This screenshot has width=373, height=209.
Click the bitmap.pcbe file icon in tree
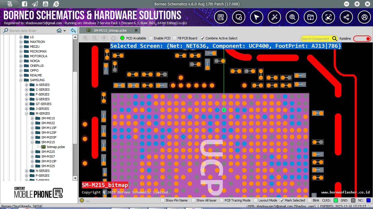point(43,147)
